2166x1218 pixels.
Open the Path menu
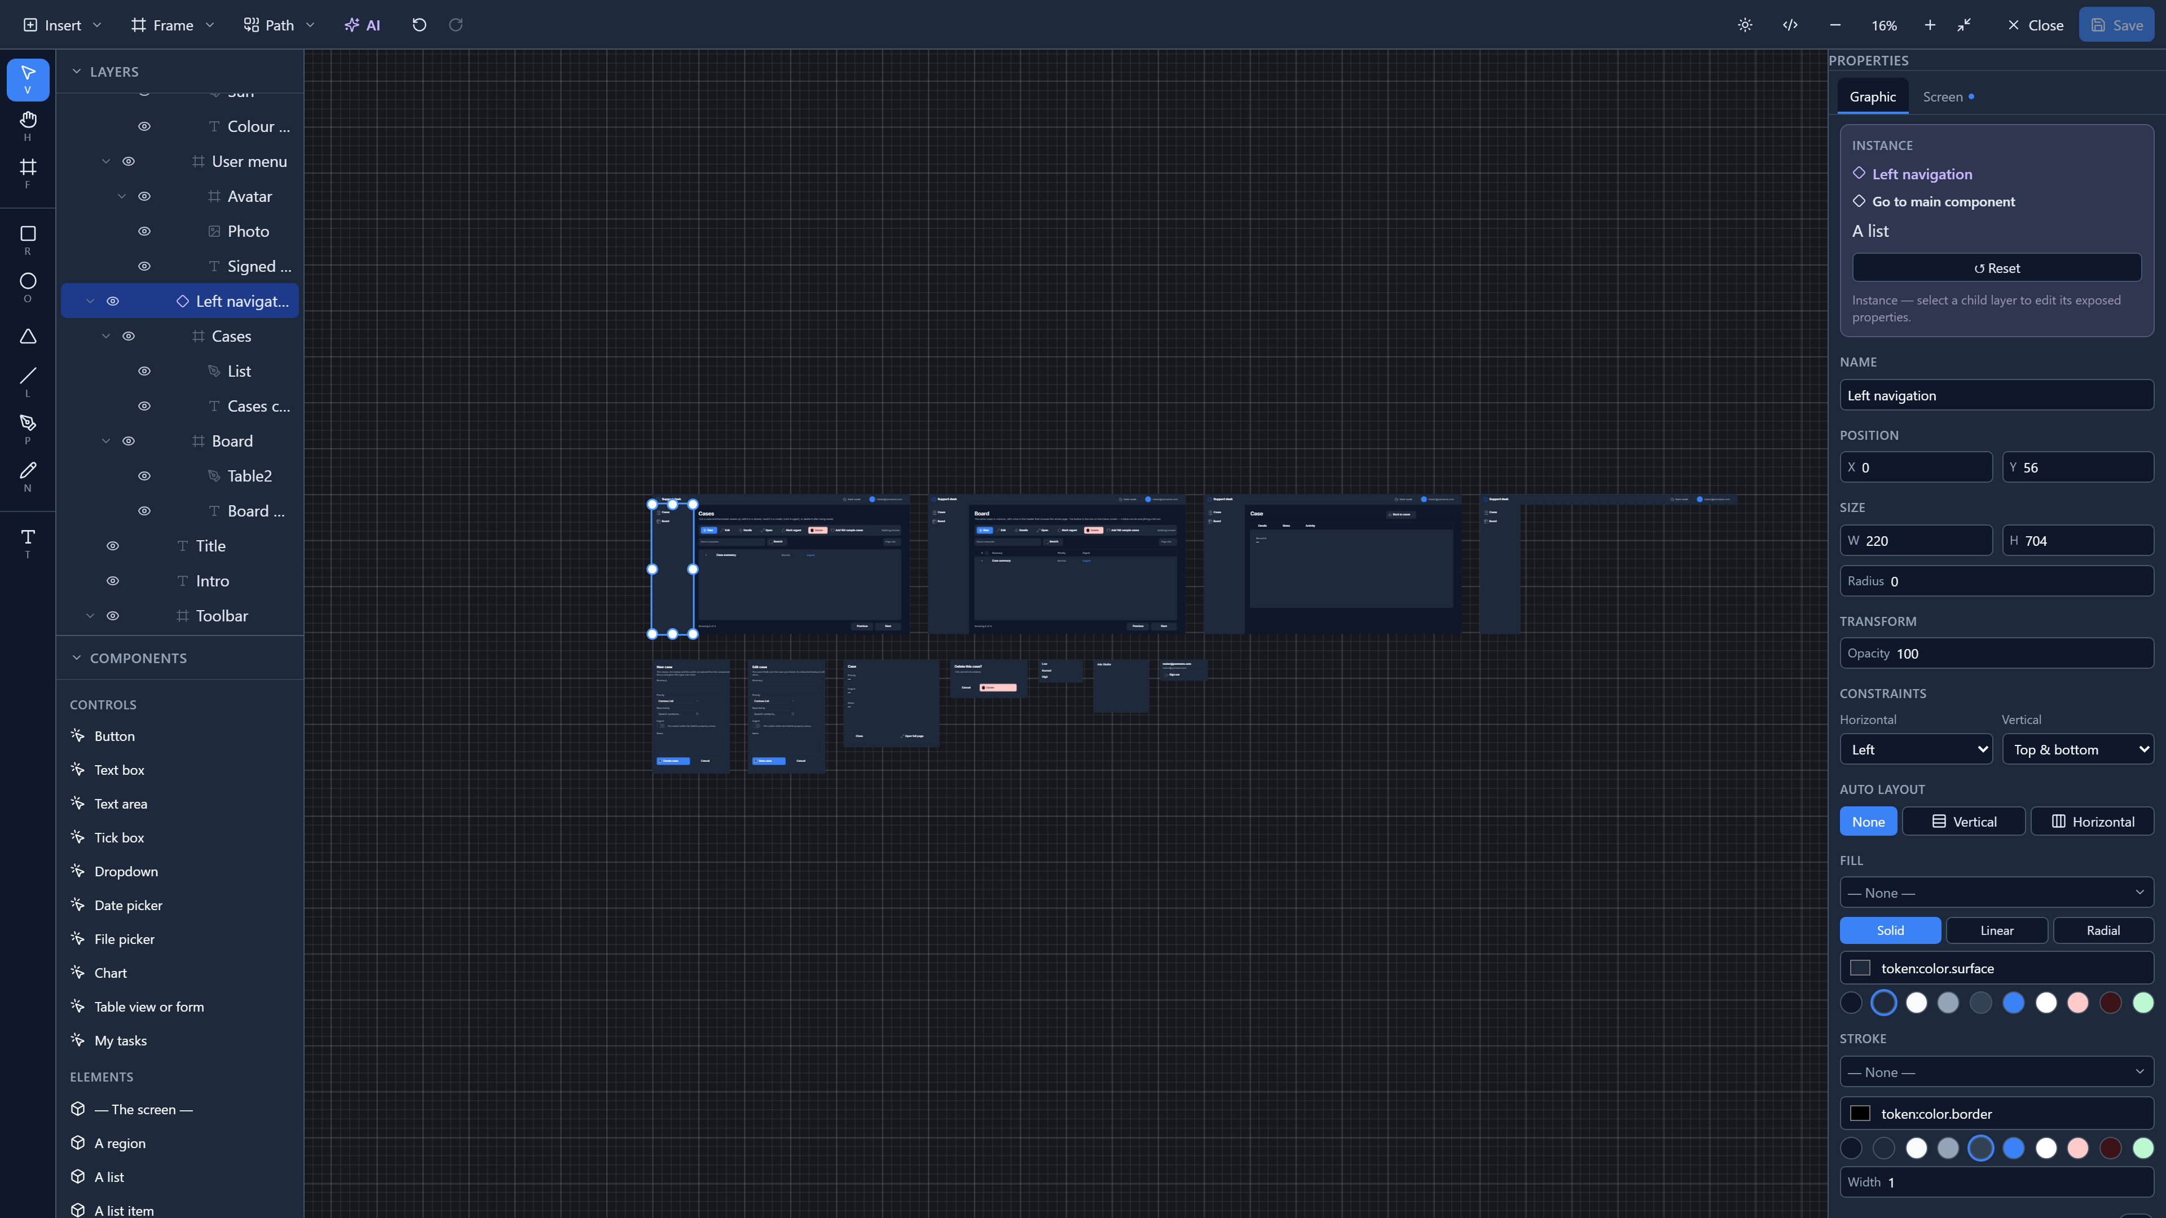(278, 25)
